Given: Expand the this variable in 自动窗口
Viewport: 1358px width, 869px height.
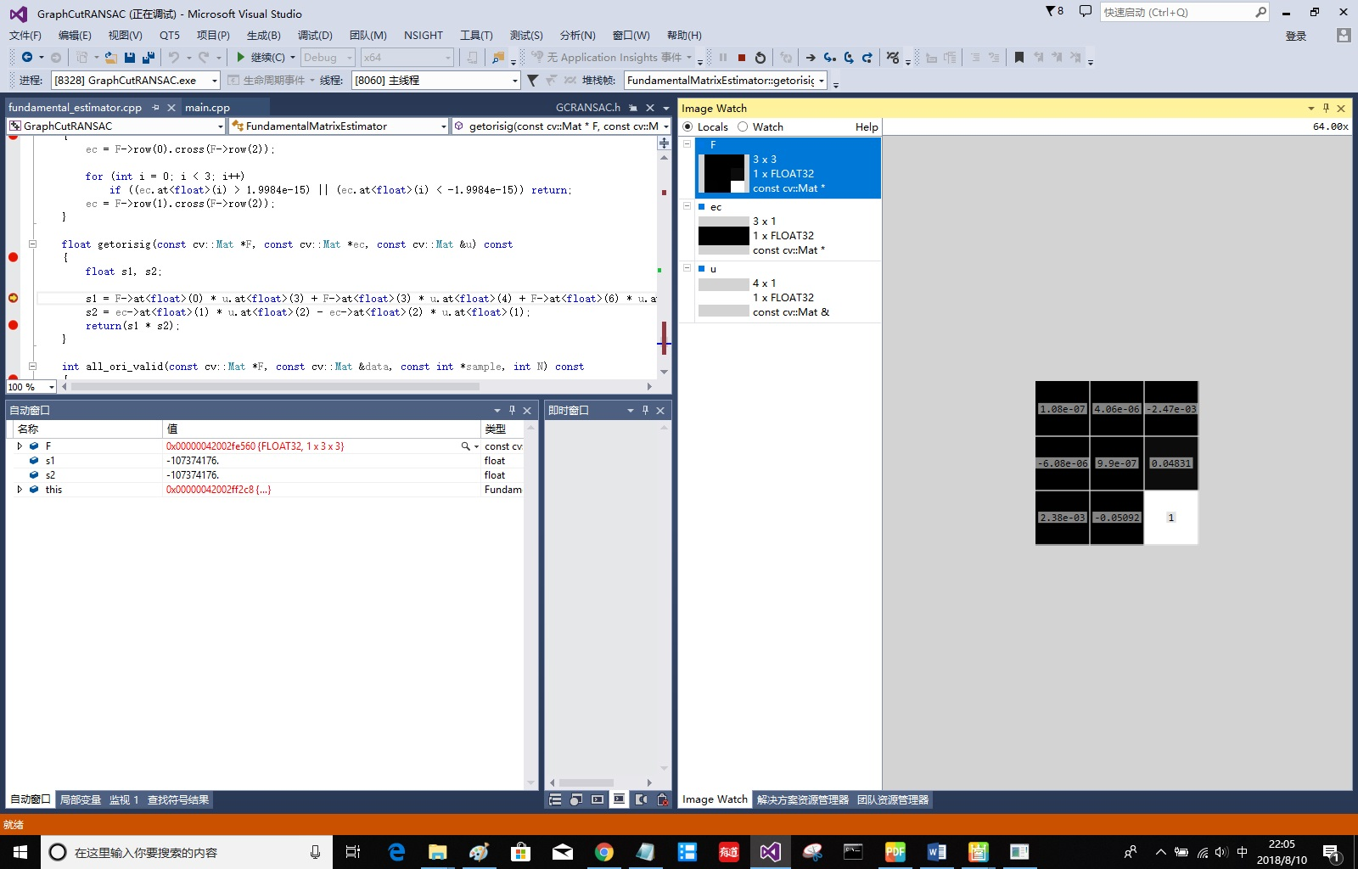Looking at the screenshot, I should pyautogui.click(x=20, y=490).
